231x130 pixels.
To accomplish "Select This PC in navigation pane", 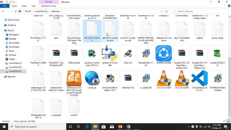I will point(11,30).
